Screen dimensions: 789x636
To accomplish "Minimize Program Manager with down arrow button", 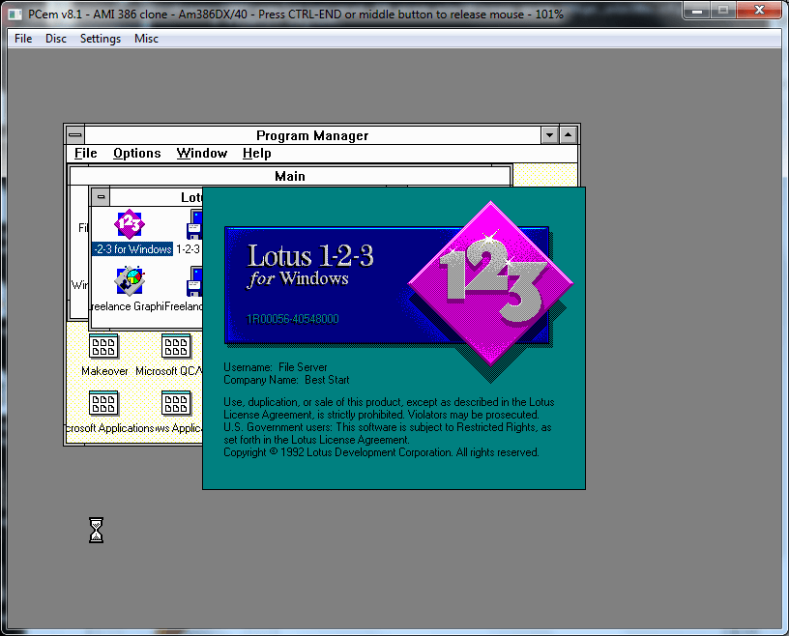I will click(x=549, y=135).
